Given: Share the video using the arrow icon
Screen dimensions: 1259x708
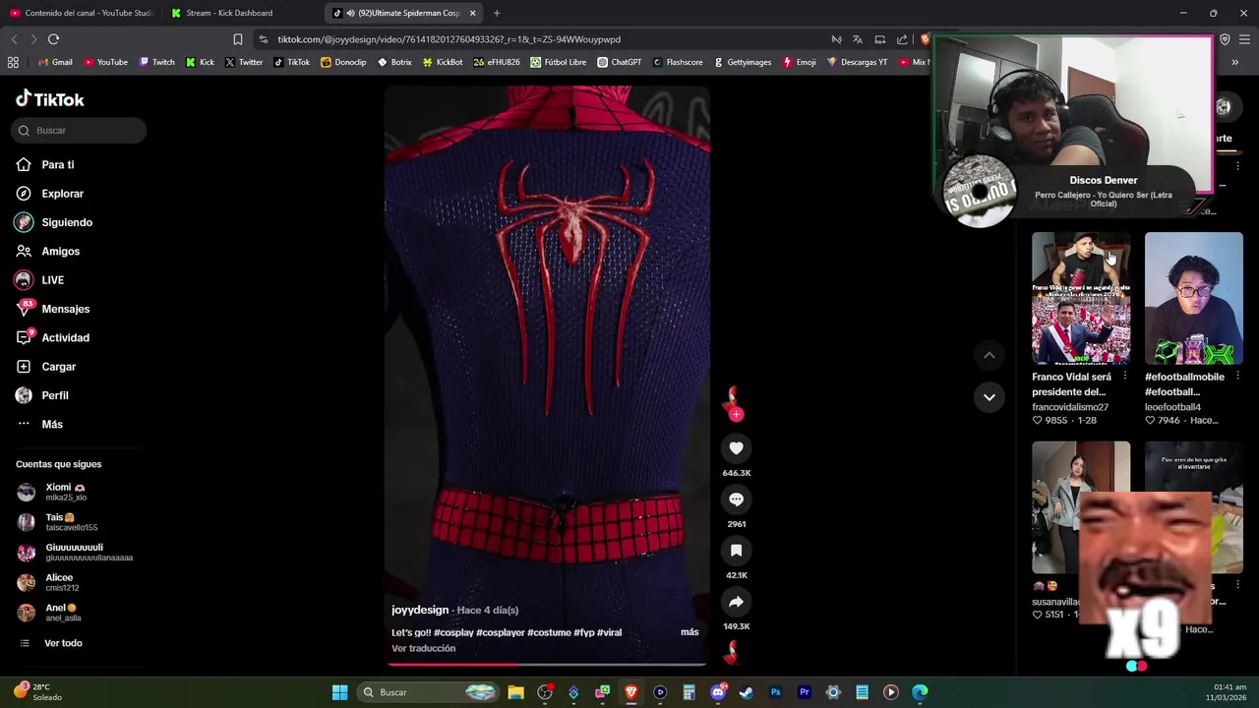Looking at the screenshot, I should click(736, 602).
